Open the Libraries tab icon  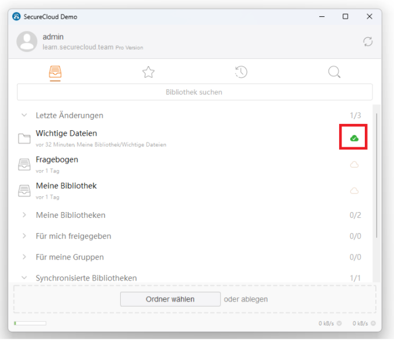(x=55, y=72)
